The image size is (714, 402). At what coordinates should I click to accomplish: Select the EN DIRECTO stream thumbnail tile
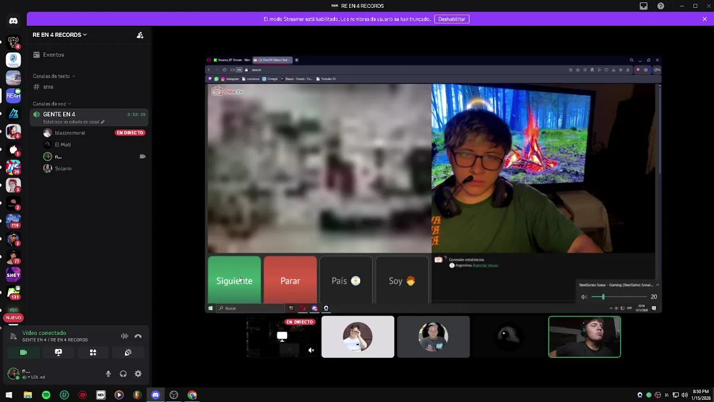[x=282, y=337]
